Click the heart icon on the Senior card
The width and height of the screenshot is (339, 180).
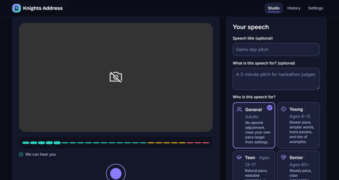[x=283, y=157]
